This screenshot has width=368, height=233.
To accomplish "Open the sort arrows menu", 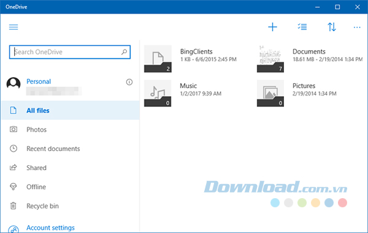I will coord(332,27).
